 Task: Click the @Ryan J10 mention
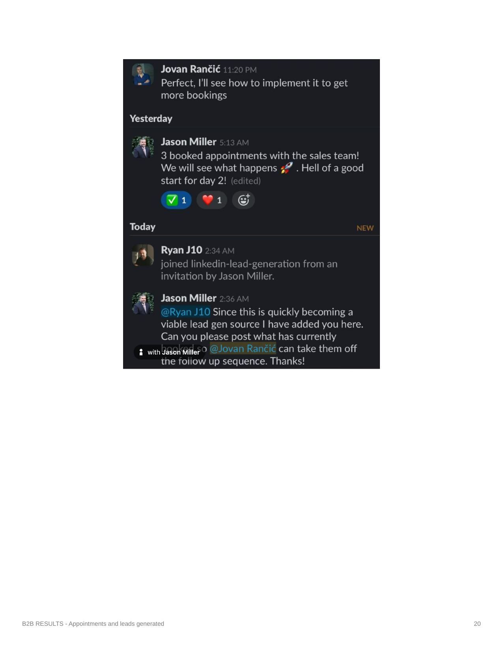(x=185, y=312)
